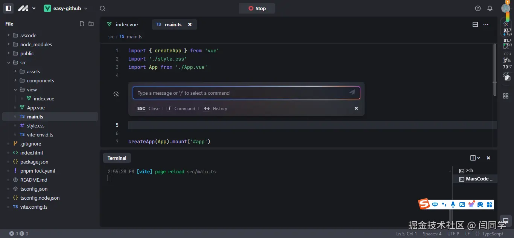Open vite.config.ts file
This screenshot has height=238, width=514.
click(50, 207)
